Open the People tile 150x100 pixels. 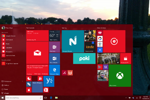click(40, 78)
